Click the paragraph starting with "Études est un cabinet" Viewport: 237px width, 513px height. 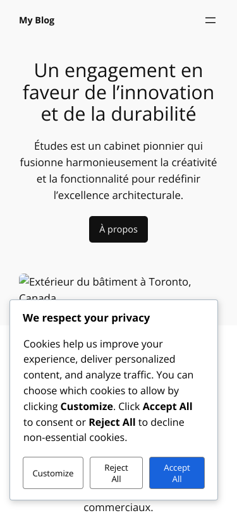(x=119, y=171)
